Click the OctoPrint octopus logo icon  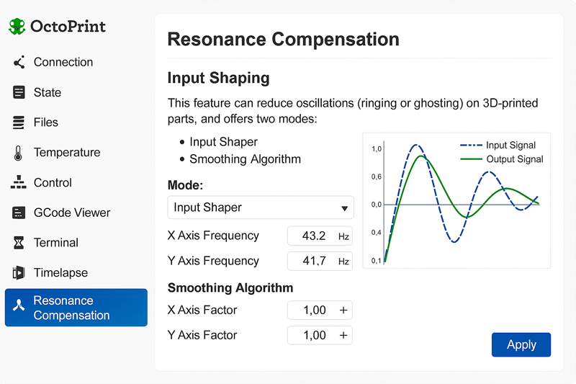tap(17, 27)
